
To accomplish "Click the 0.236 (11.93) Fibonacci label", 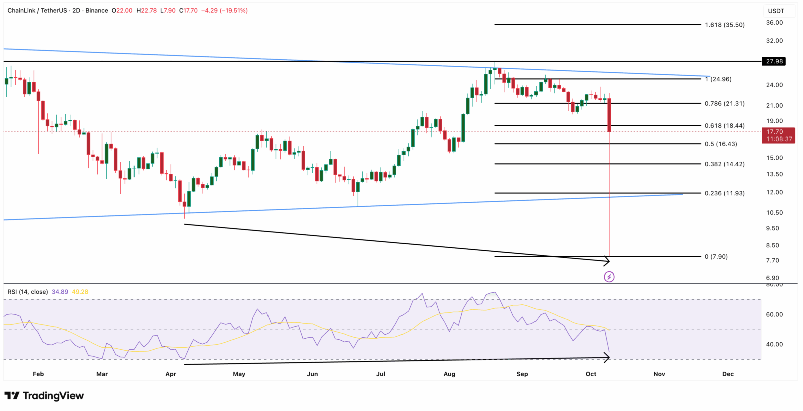I will (724, 193).
